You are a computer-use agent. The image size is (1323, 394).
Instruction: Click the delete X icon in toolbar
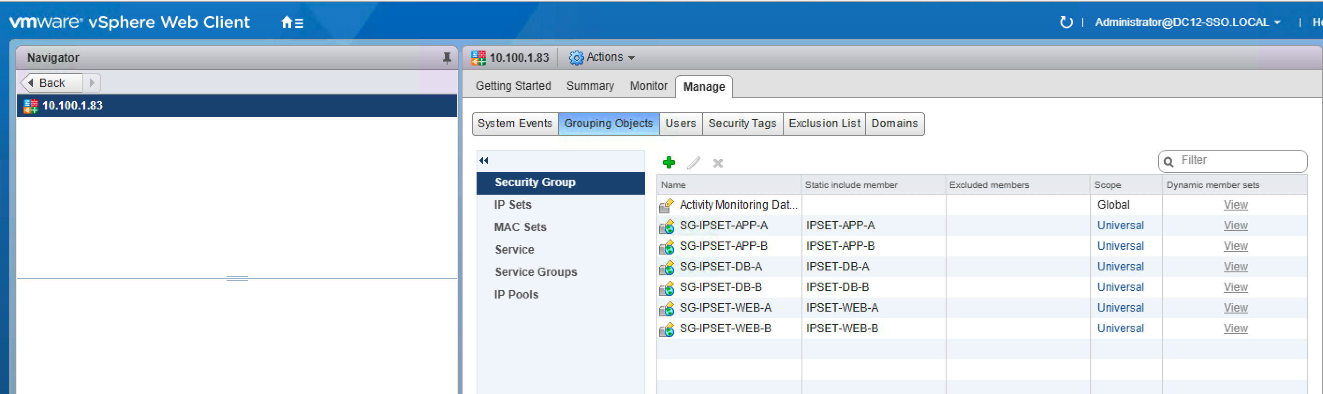[x=718, y=163]
